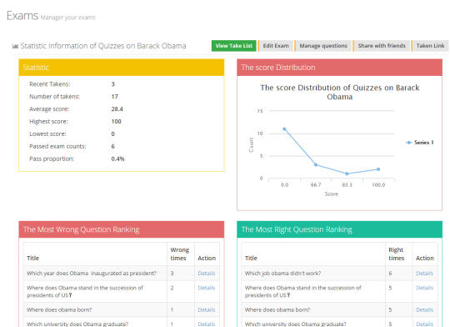The width and height of the screenshot is (450, 327).
Task: Click the Recent Takens label
Action: [50, 84]
